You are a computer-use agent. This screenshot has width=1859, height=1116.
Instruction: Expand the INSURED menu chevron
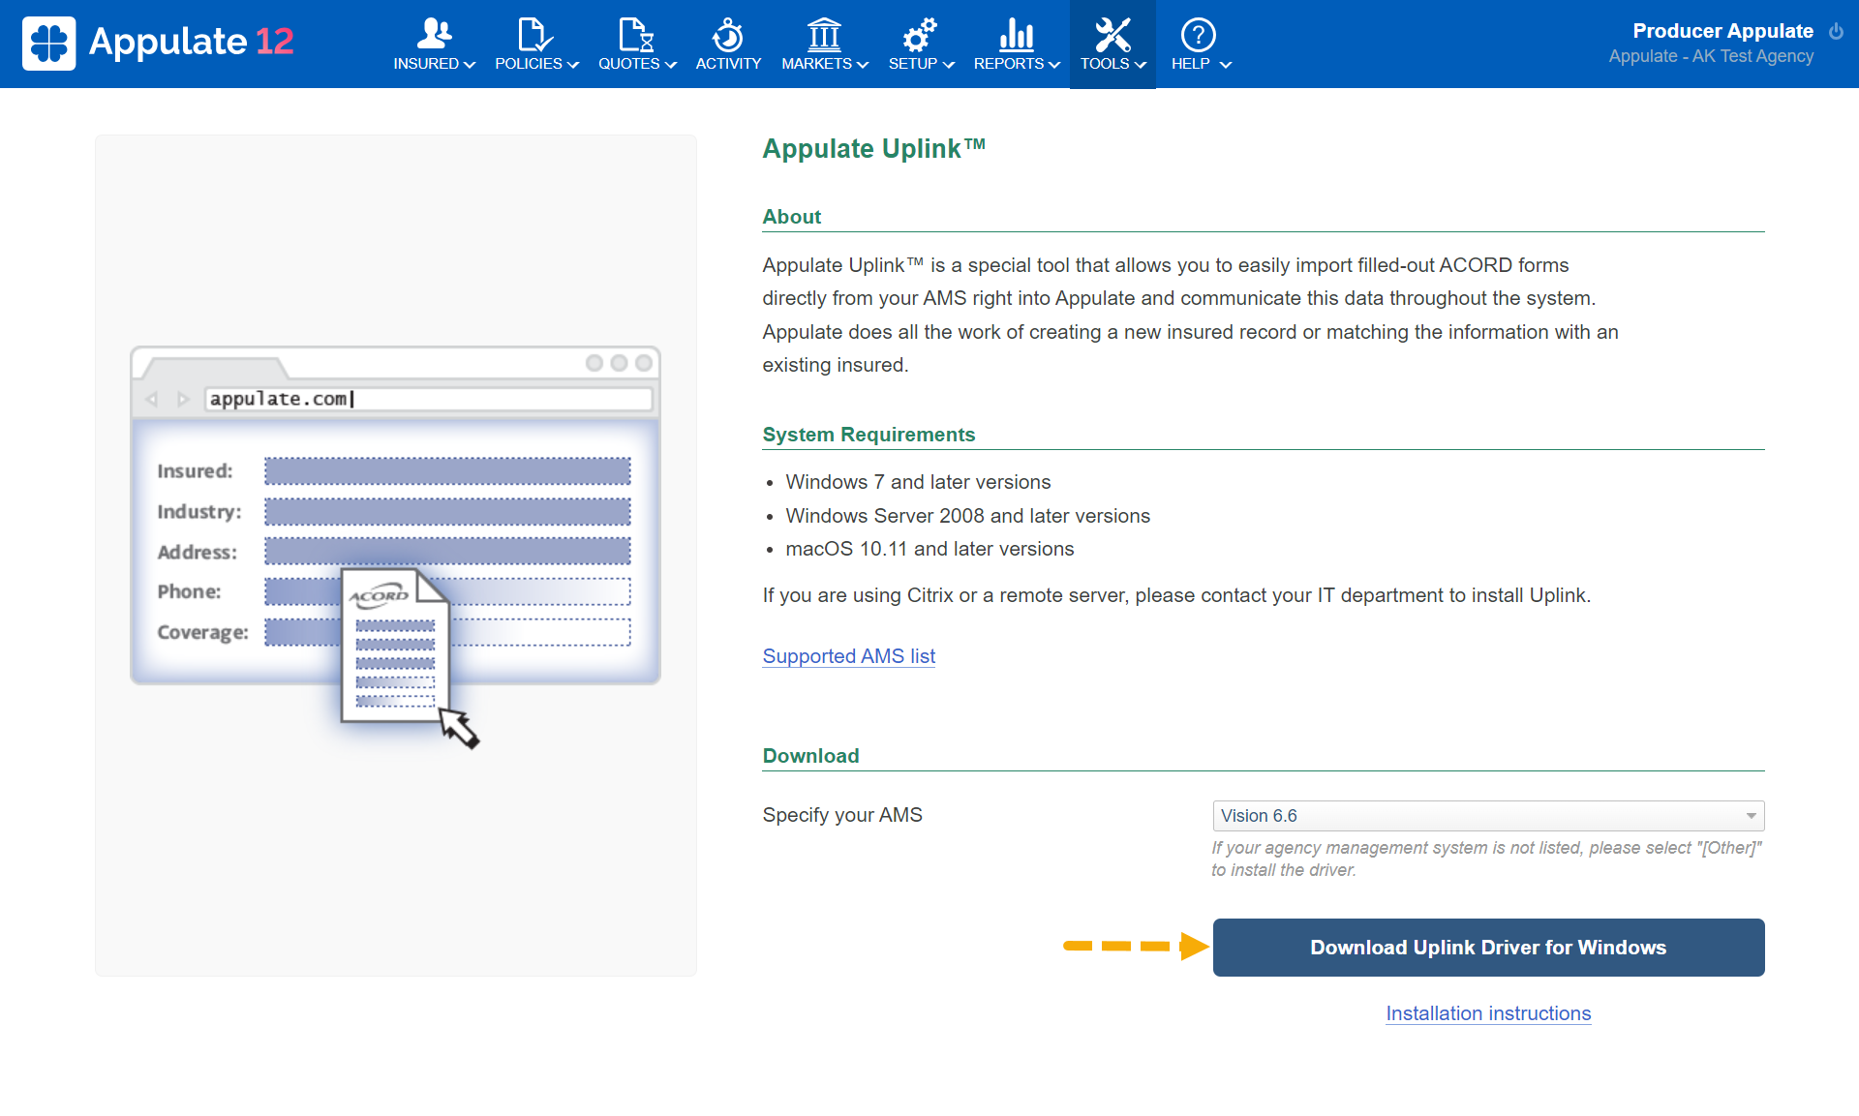point(472,66)
